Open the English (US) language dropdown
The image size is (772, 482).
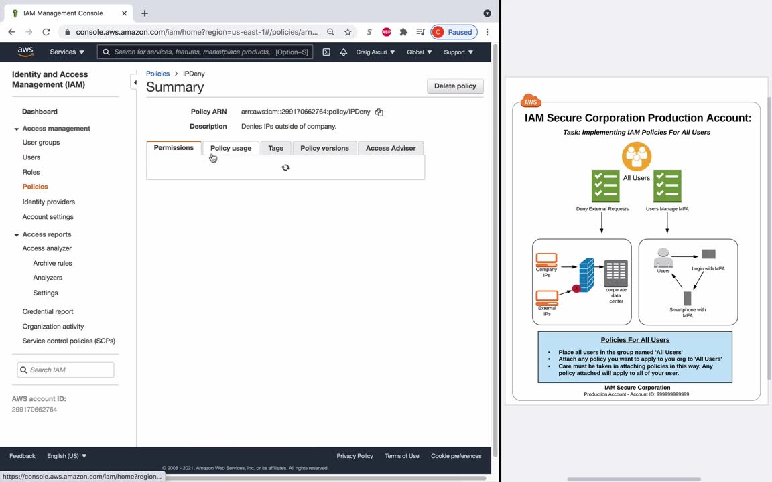coord(66,456)
